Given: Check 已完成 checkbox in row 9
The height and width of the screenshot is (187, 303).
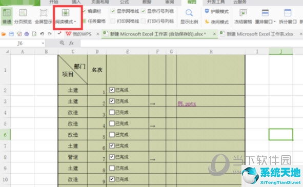Looking at the screenshot, I should click(x=112, y=168).
